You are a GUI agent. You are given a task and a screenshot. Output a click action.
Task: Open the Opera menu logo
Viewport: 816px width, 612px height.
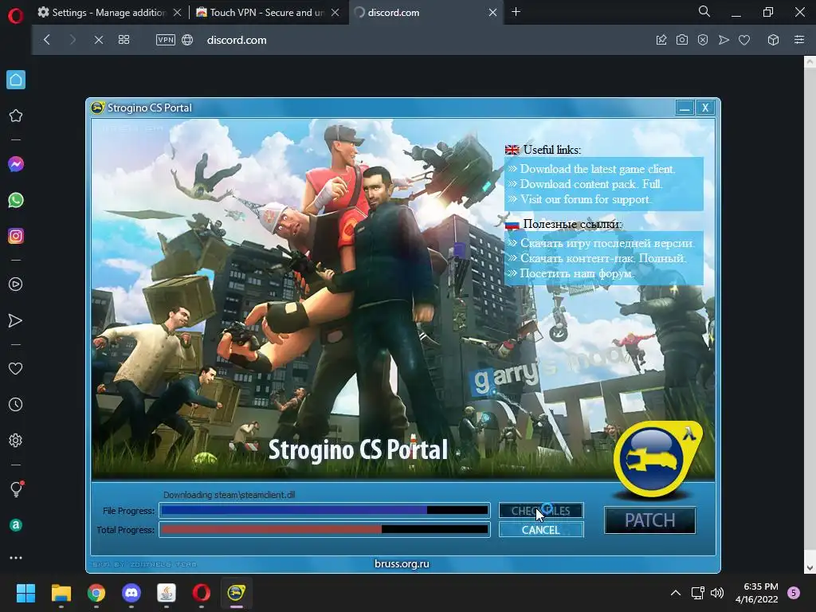tap(16, 16)
